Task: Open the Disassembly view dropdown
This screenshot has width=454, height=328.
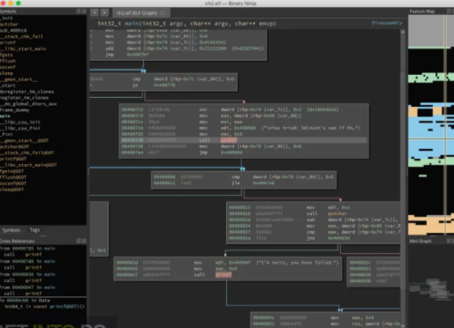Action: tap(387, 23)
